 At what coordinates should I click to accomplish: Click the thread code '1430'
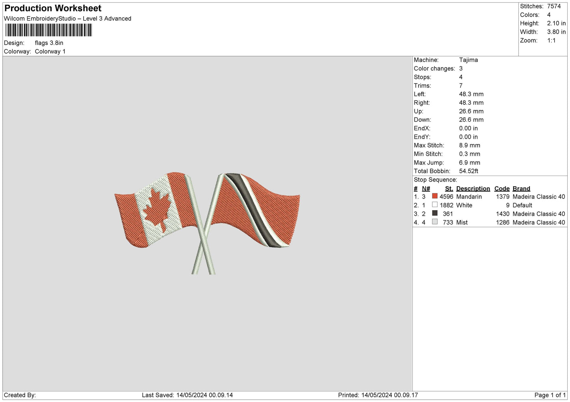pos(503,214)
